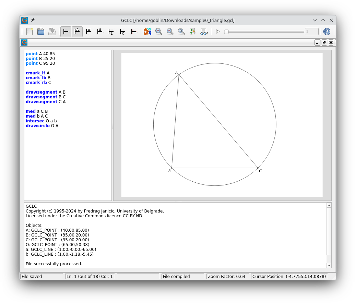355x303 pixels.
Task: Toggle the 'G' labeled T mode button
Action: pyautogui.click(x=100, y=32)
